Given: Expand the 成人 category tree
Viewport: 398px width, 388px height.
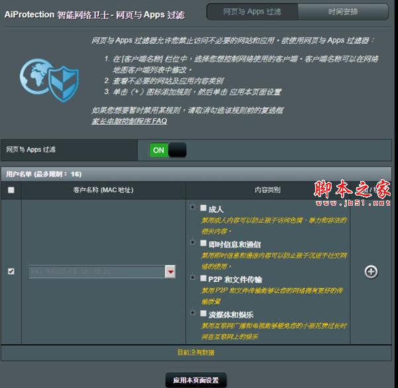Looking at the screenshot, I should coord(192,208).
